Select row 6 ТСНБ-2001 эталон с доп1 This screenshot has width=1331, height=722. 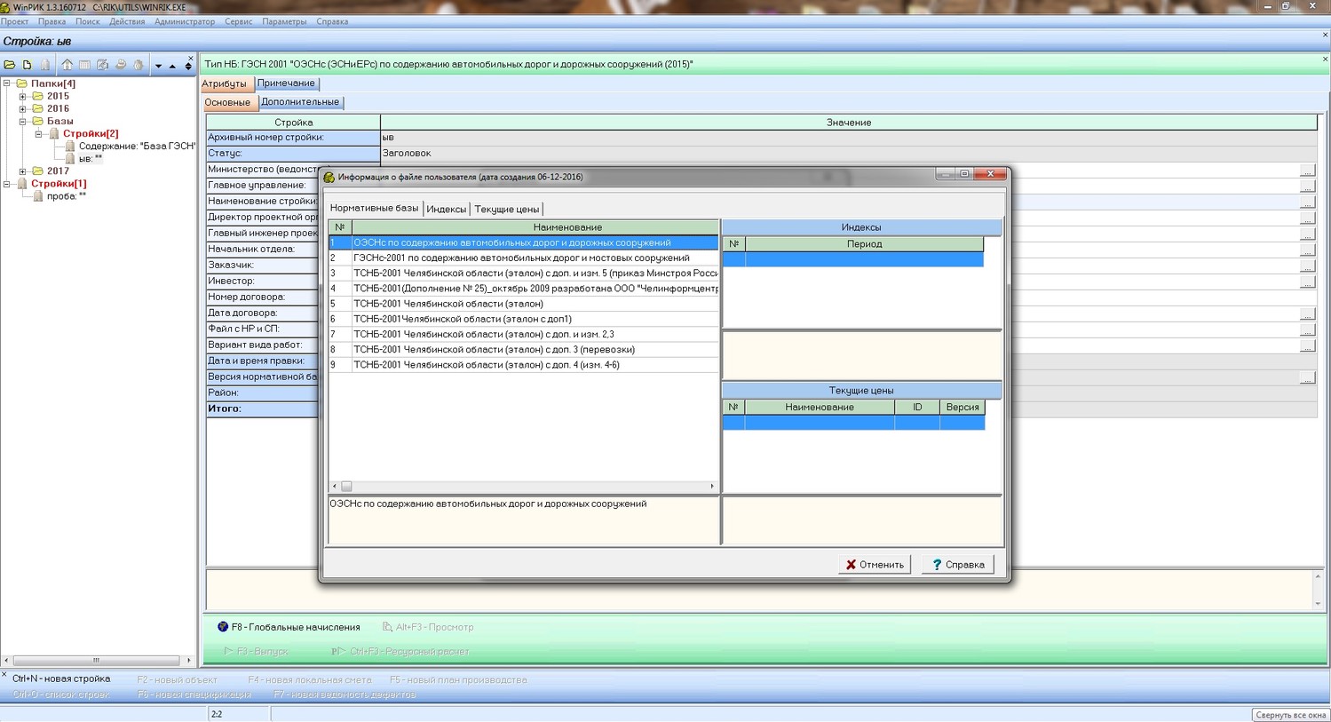pyautogui.click(x=523, y=319)
